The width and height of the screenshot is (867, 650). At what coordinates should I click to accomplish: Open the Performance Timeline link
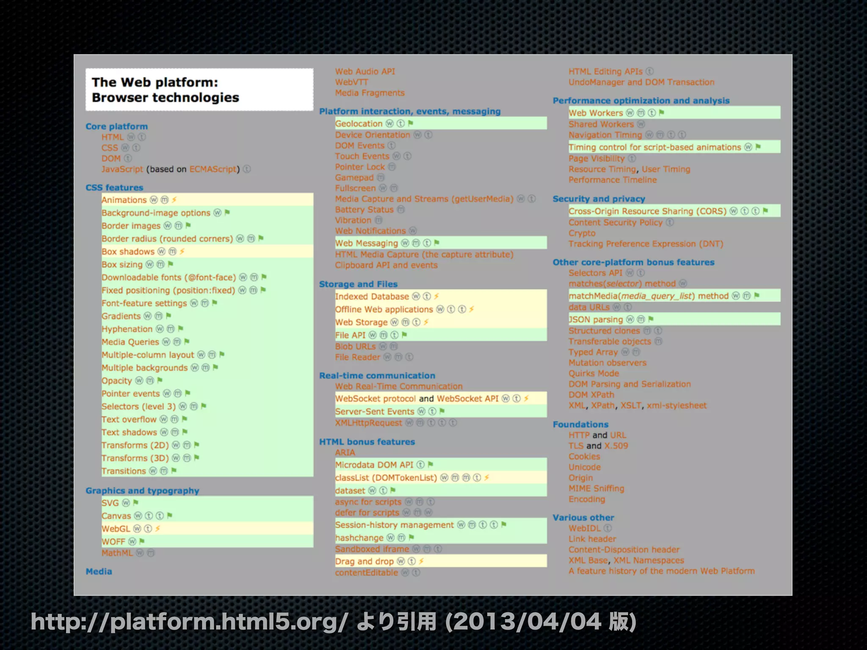click(613, 180)
